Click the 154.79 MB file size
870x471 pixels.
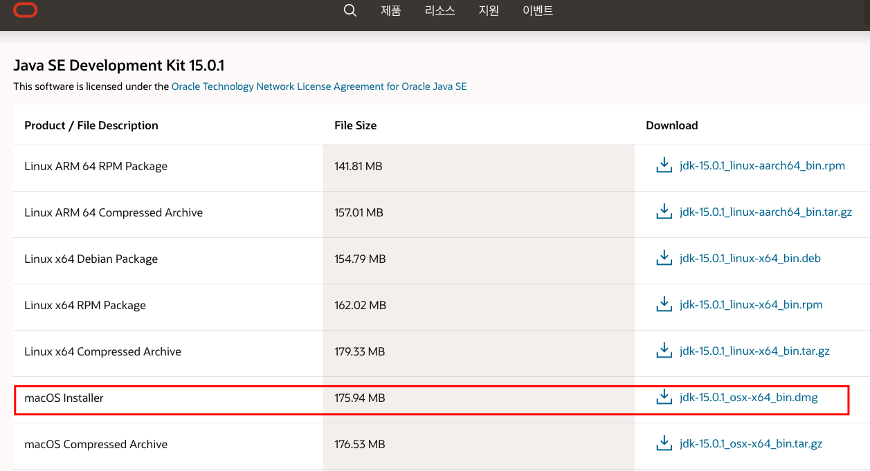click(360, 259)
